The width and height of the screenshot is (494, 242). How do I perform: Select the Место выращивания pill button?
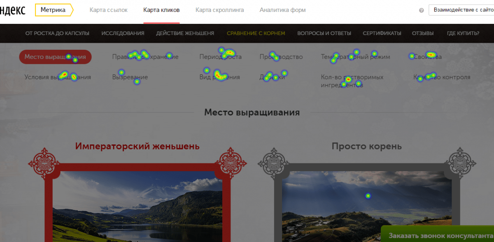point(55,57)
